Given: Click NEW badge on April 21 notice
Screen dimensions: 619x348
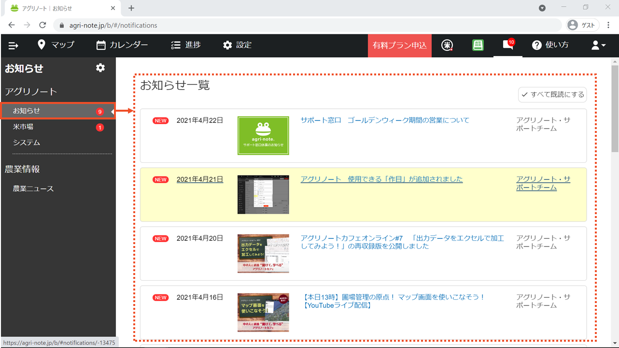Looking at the screenshot, I should point(161,180).
